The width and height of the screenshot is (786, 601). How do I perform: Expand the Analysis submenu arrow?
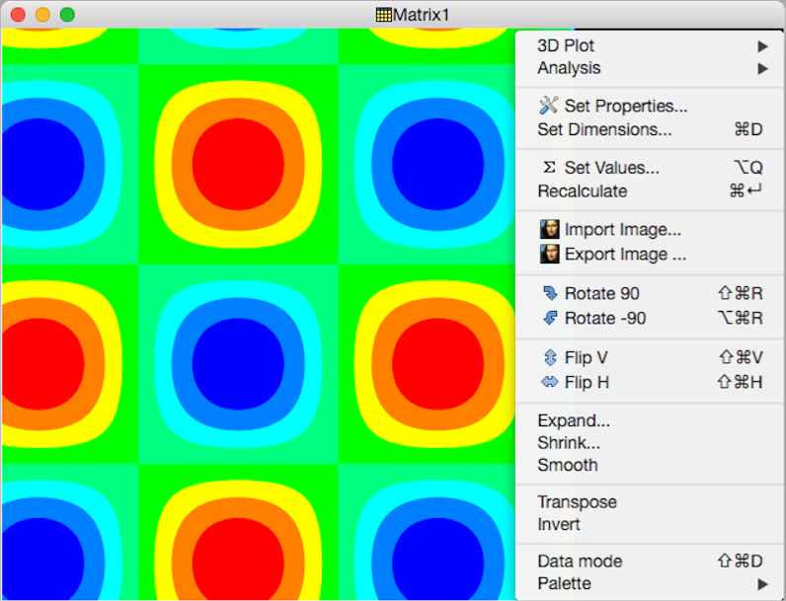point(761,68)
